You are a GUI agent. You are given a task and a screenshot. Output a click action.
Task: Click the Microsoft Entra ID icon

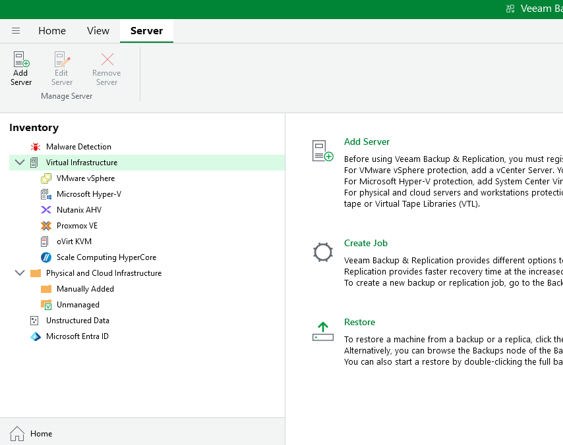point(36,336)
